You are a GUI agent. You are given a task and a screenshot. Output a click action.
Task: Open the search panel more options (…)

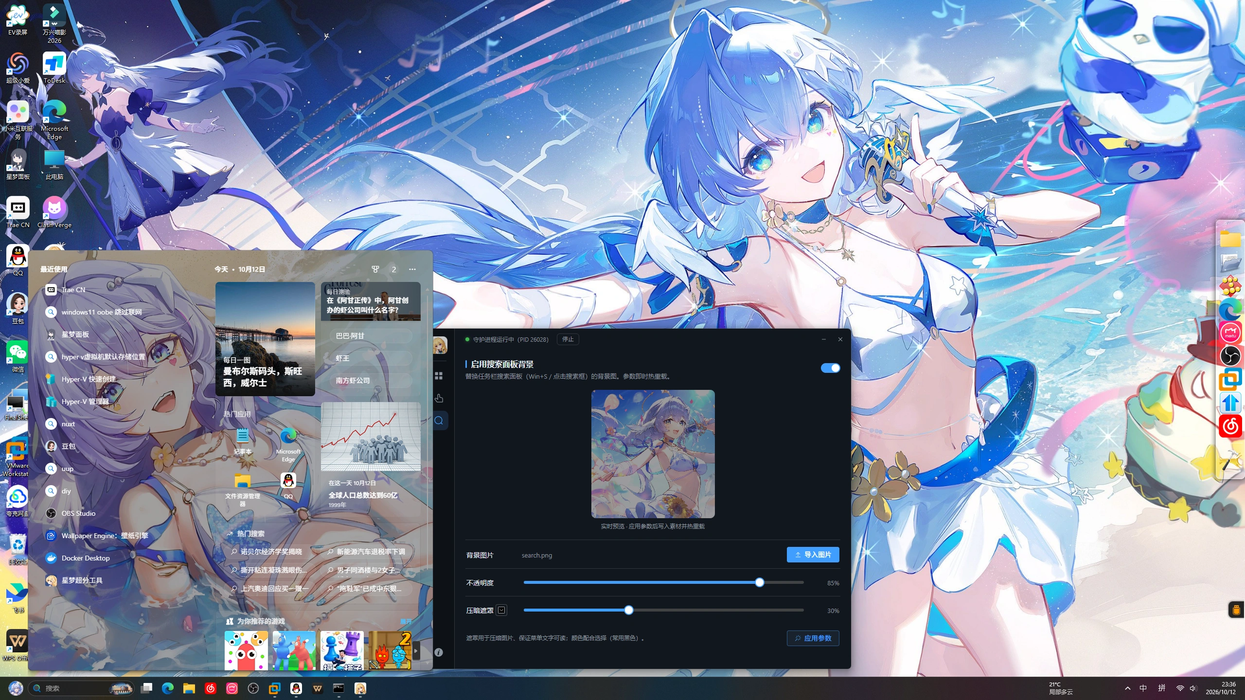pyautogui.click(x=412, y=269)
